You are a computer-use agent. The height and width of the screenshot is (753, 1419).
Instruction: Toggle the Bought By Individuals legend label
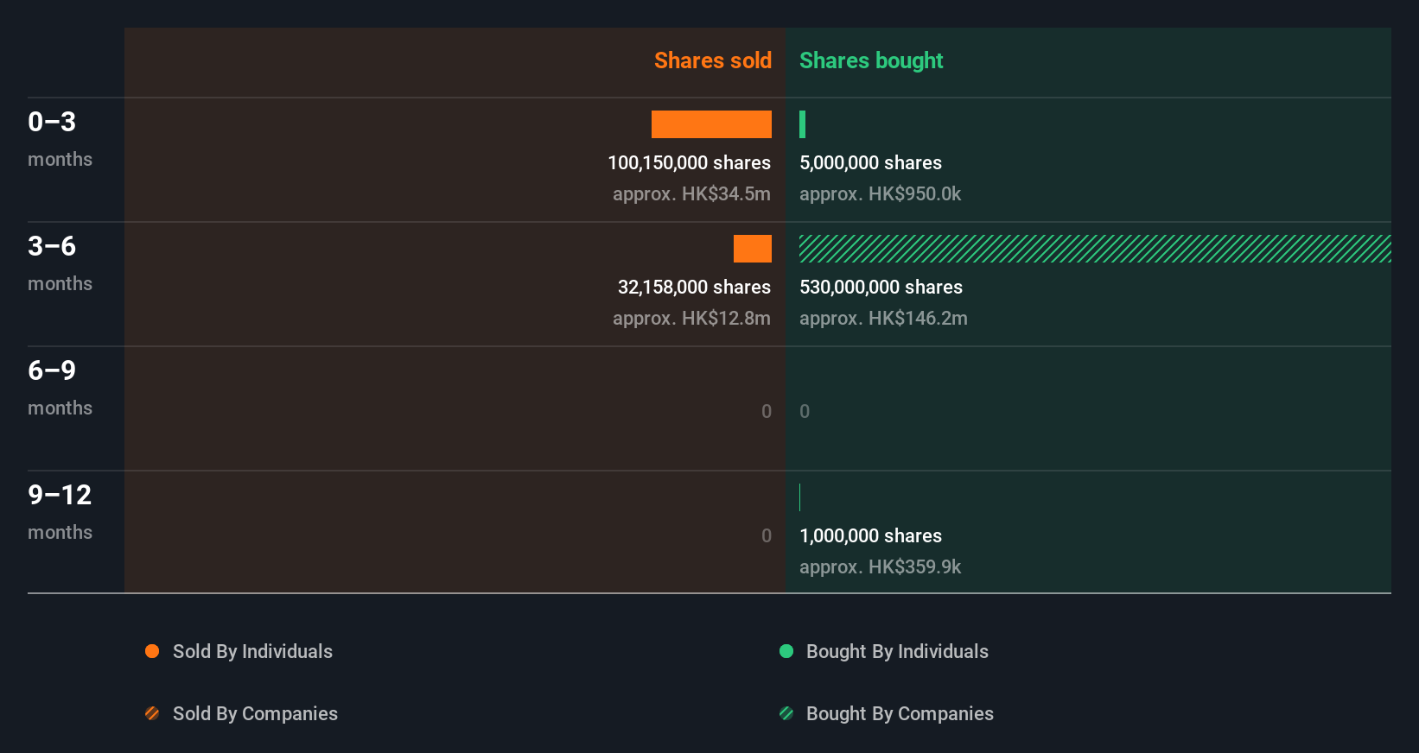(x=897, y=652)
